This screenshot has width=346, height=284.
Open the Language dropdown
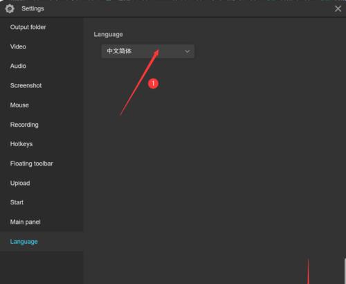148,51
